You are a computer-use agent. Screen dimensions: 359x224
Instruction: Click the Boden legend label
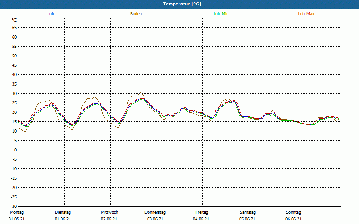click(136, 14)
